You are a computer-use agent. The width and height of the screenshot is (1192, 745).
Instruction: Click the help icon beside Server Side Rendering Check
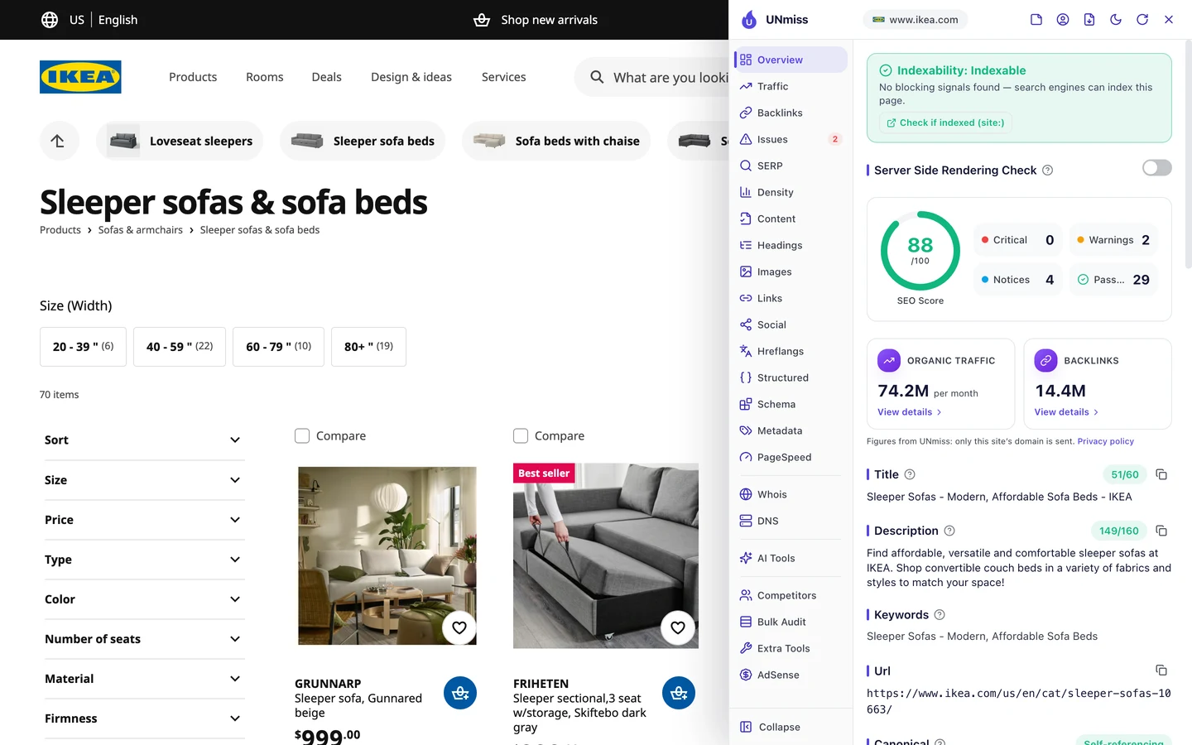pyautogui.click(x=1048, y=171)
